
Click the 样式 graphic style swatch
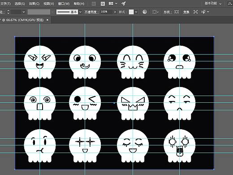tap(131, 12)
